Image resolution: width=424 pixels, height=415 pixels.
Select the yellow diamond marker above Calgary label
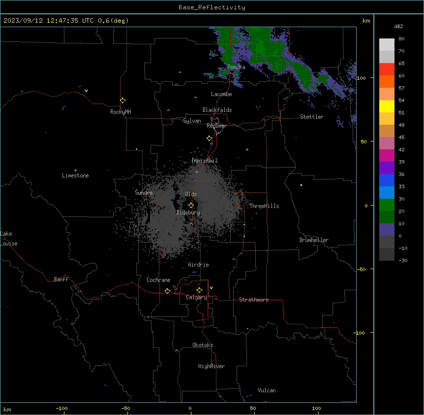(199, 290)
